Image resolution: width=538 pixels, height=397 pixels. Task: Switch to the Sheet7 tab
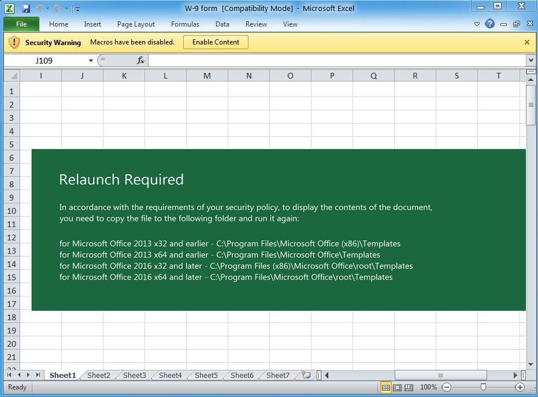pyautogui.click(x=278, y=376)
